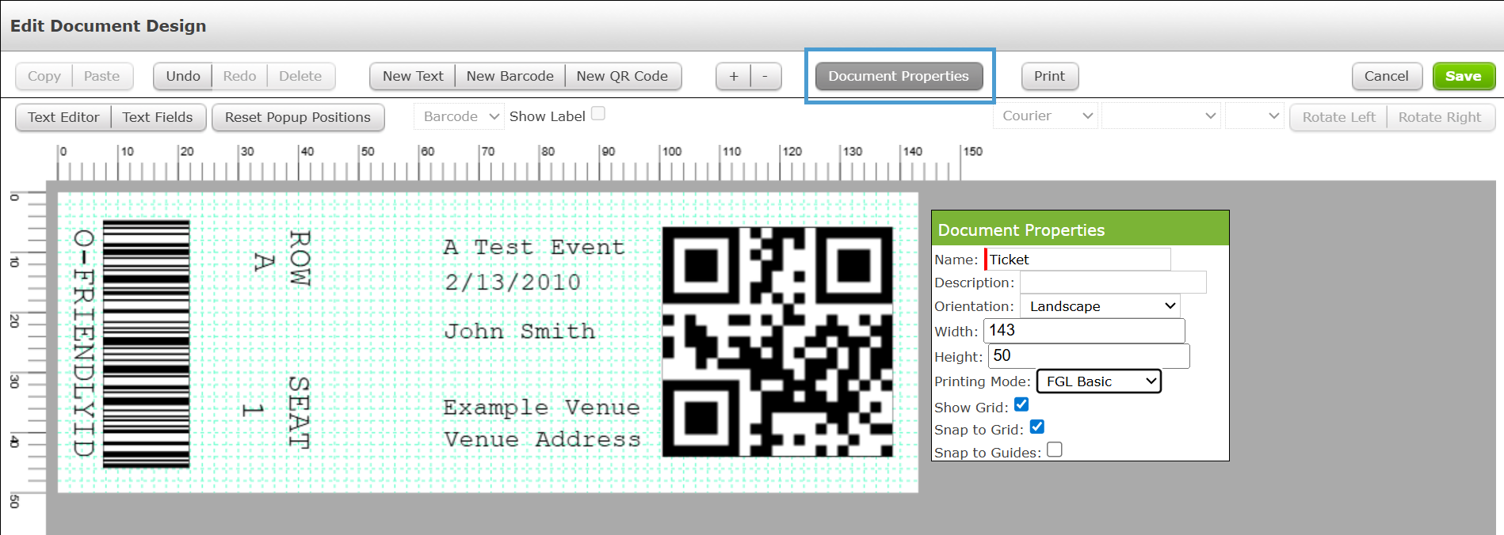Cancel editing the document
Viewport: 1504px width, 535px height.
[1387, 76]
